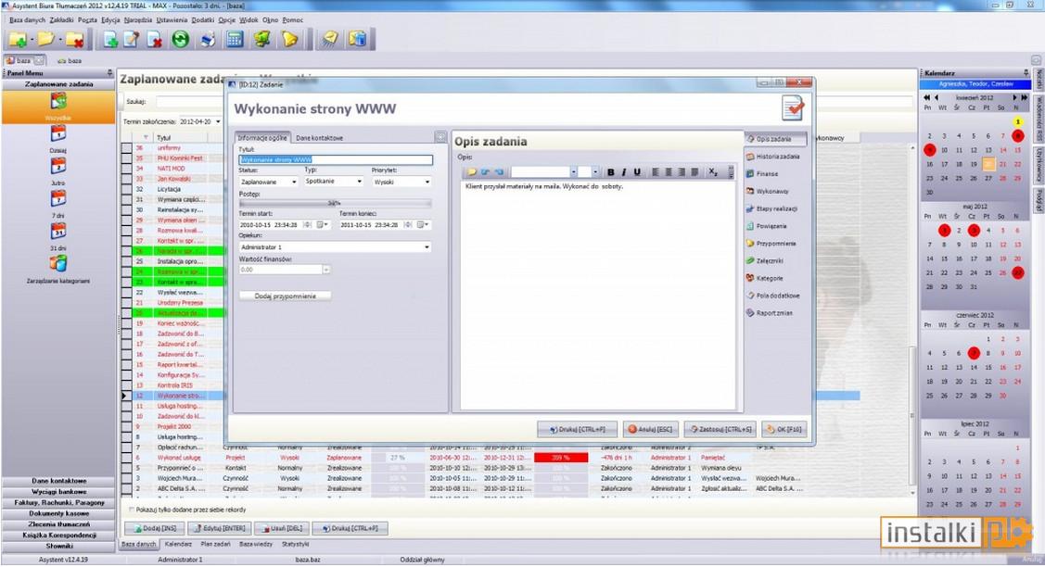Tick the checkbox for row 36 uniformy
Screen dimensions: 1045x567
(127, 148)
